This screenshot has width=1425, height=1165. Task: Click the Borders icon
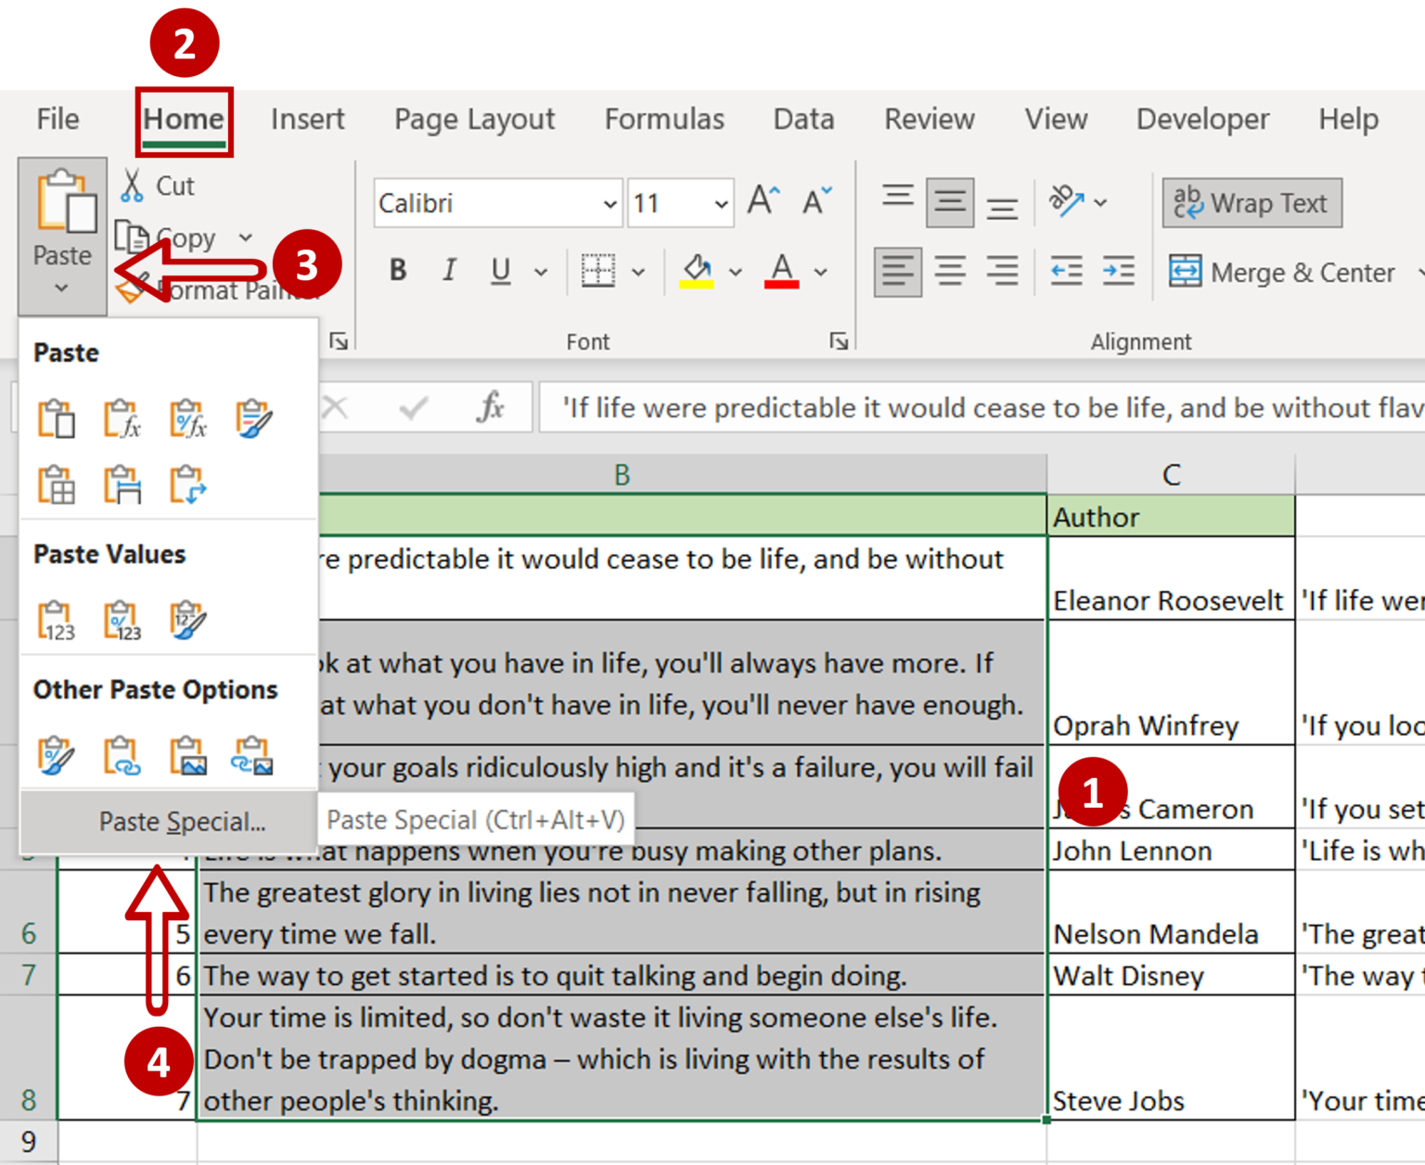click(x=598, y=272)
